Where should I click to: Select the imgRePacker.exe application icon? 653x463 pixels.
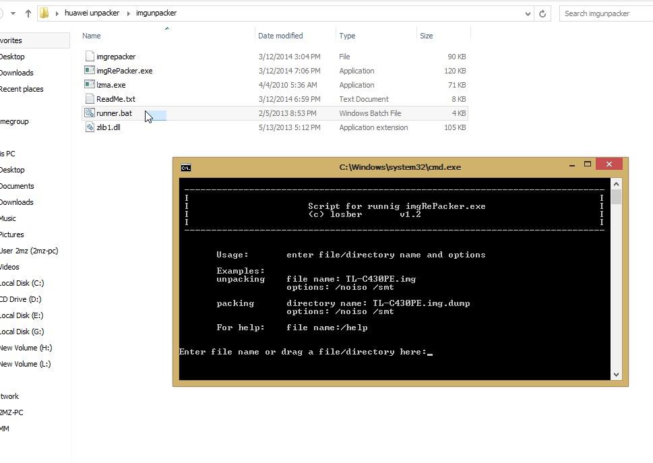[89, 70]
